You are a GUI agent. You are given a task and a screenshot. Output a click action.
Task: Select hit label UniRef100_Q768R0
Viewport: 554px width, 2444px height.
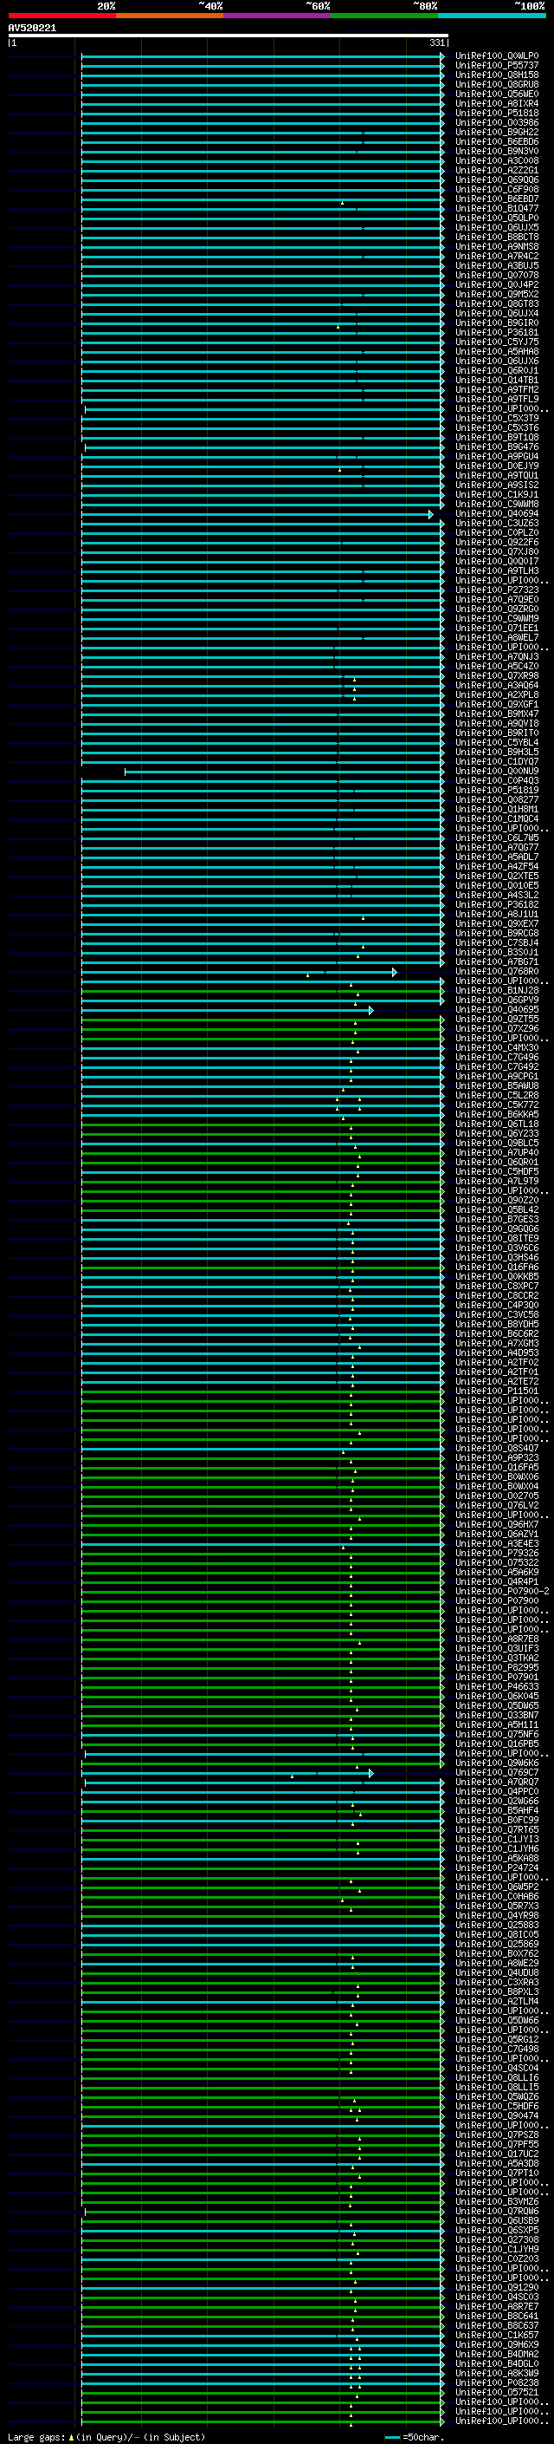[x=497, y=972]
